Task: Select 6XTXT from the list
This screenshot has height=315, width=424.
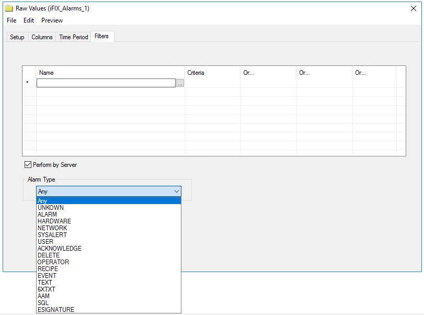Action: click(x=109, y=289)
